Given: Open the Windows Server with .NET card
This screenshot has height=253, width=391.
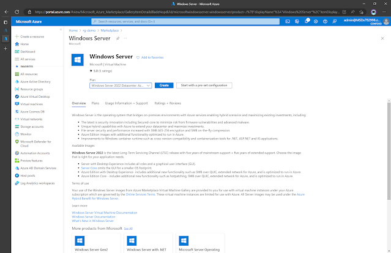Looking at the screenshot, I should [148, 243].
